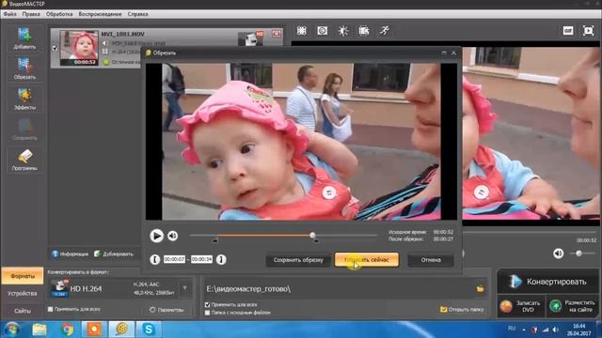The image size is (602, 338).
Task: Open Skype from the taskbar
Action: tap(149, 330)
